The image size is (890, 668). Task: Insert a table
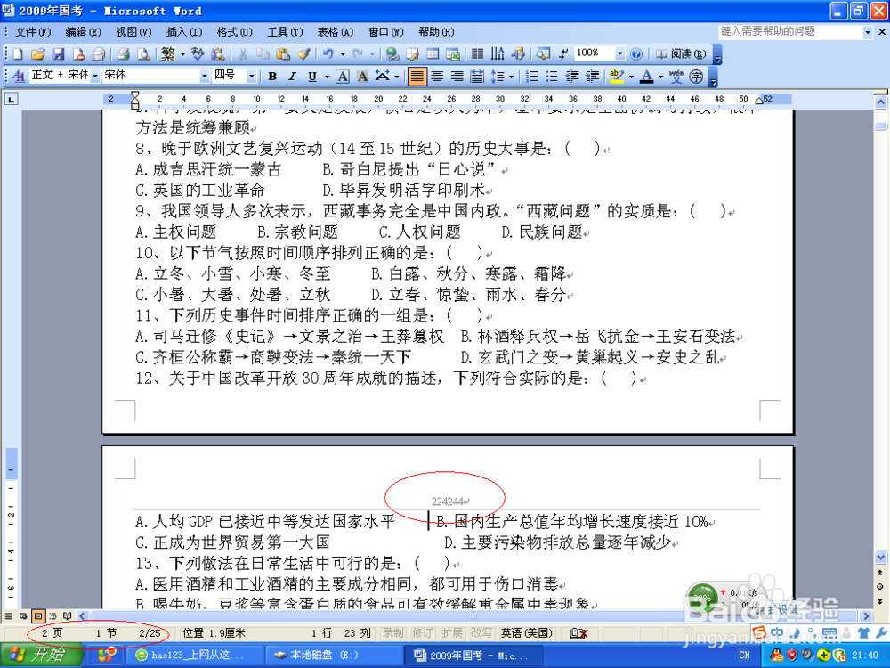pyautogui.click(x=433, y=54)
